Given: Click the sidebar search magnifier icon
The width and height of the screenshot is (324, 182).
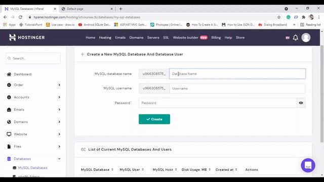Looking at the screenshot, I should coord(9,59).
